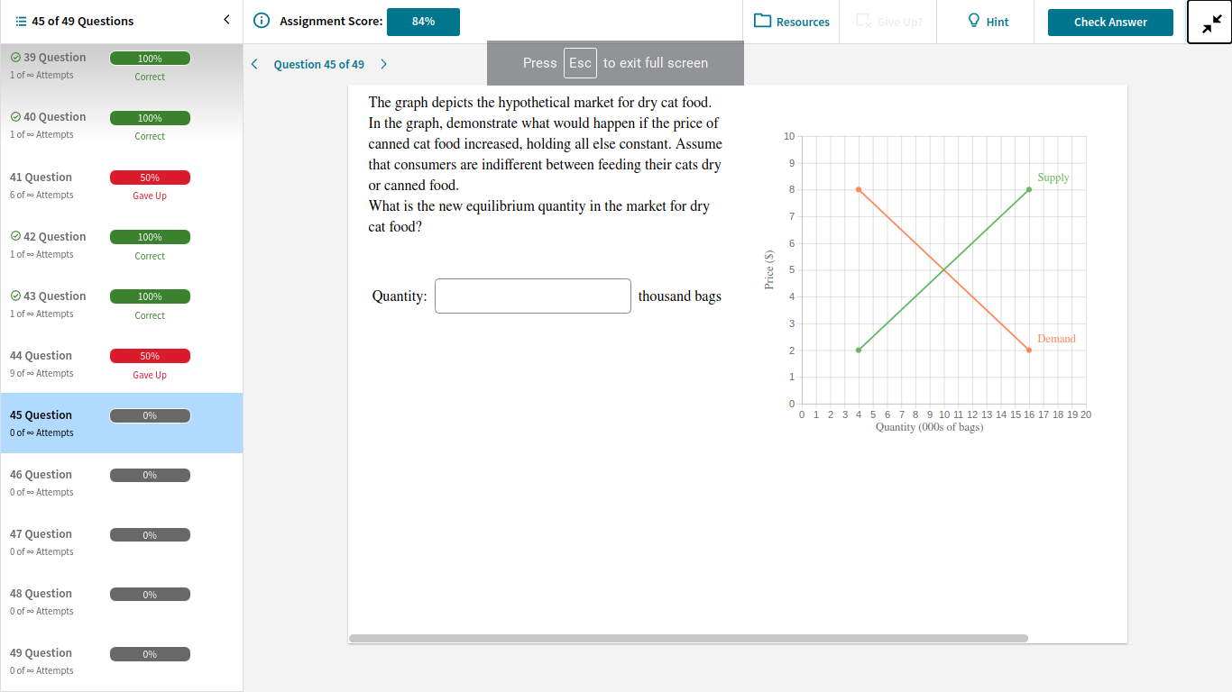The image size is (1232, 692).
Task: Click inside the Quantity input box
Action: tap(532, 296)
